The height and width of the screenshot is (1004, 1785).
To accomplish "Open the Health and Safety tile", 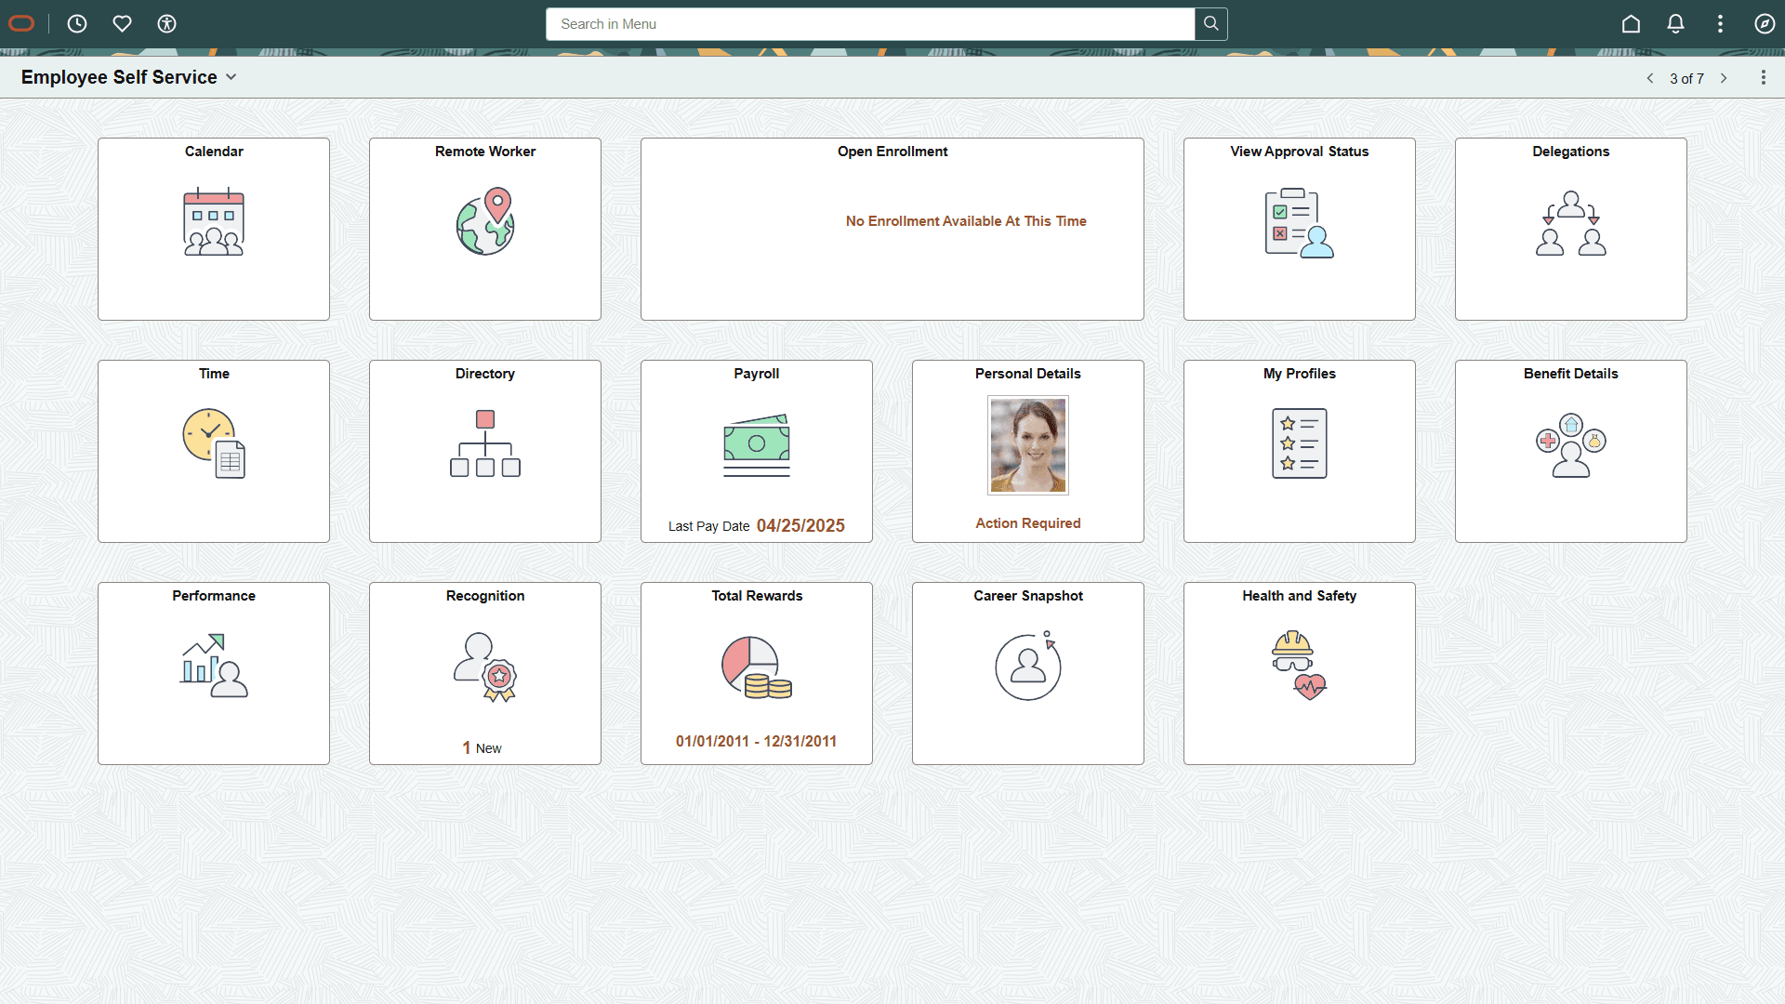I will (x=1299, y=672).
